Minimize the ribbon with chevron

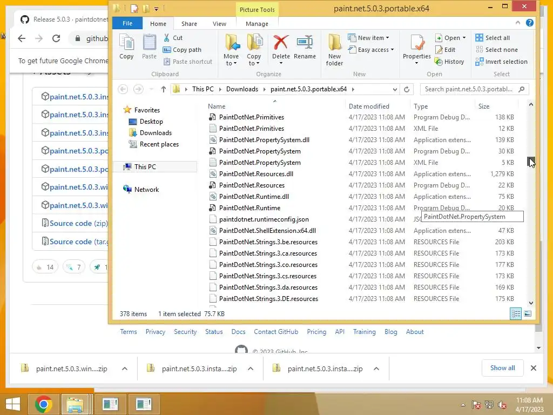coord(518,23)
